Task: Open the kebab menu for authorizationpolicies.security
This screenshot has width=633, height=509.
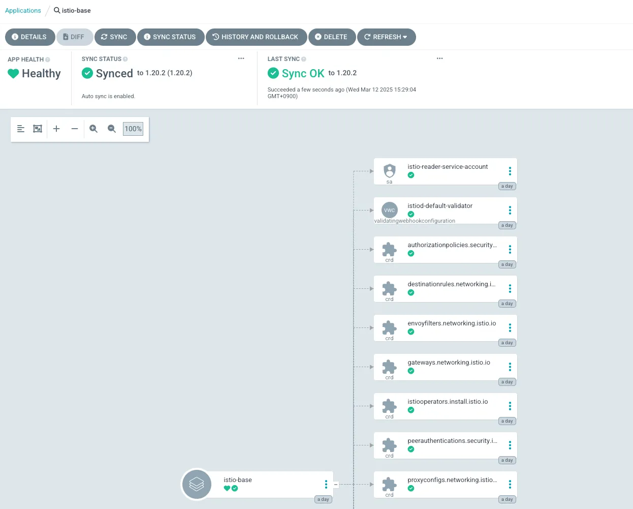Action: click(x=510, y=250)
